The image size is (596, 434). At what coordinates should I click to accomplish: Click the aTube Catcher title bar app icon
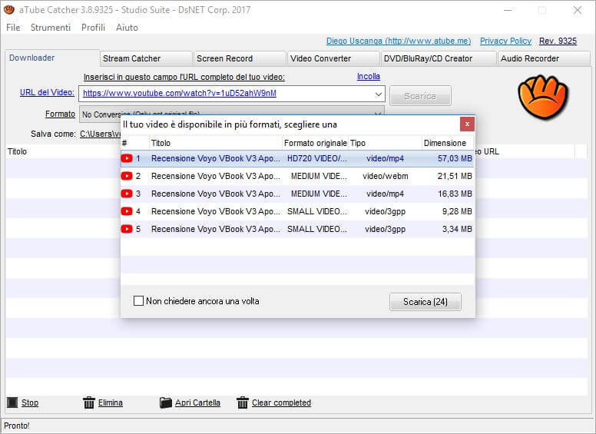[x=9, y=10]
